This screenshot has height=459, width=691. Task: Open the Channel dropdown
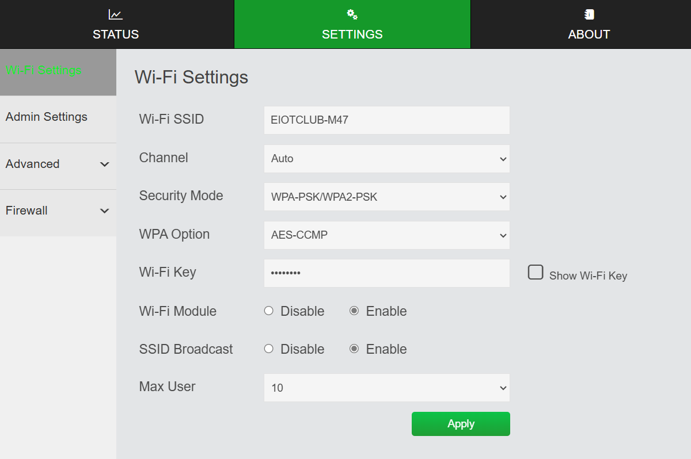pos(386,159)
